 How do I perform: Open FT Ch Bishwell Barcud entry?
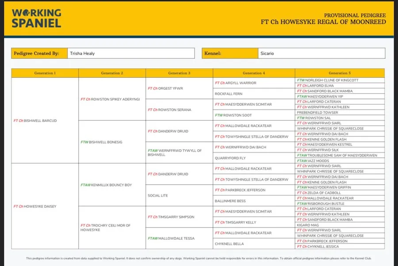coord(35,121)
